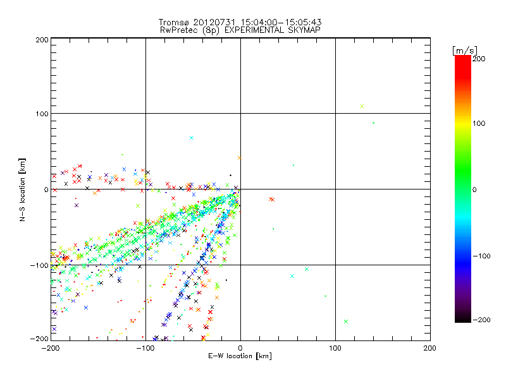
Task: Click the colorbar label '200' at top
Action: [x=479, y=59]
